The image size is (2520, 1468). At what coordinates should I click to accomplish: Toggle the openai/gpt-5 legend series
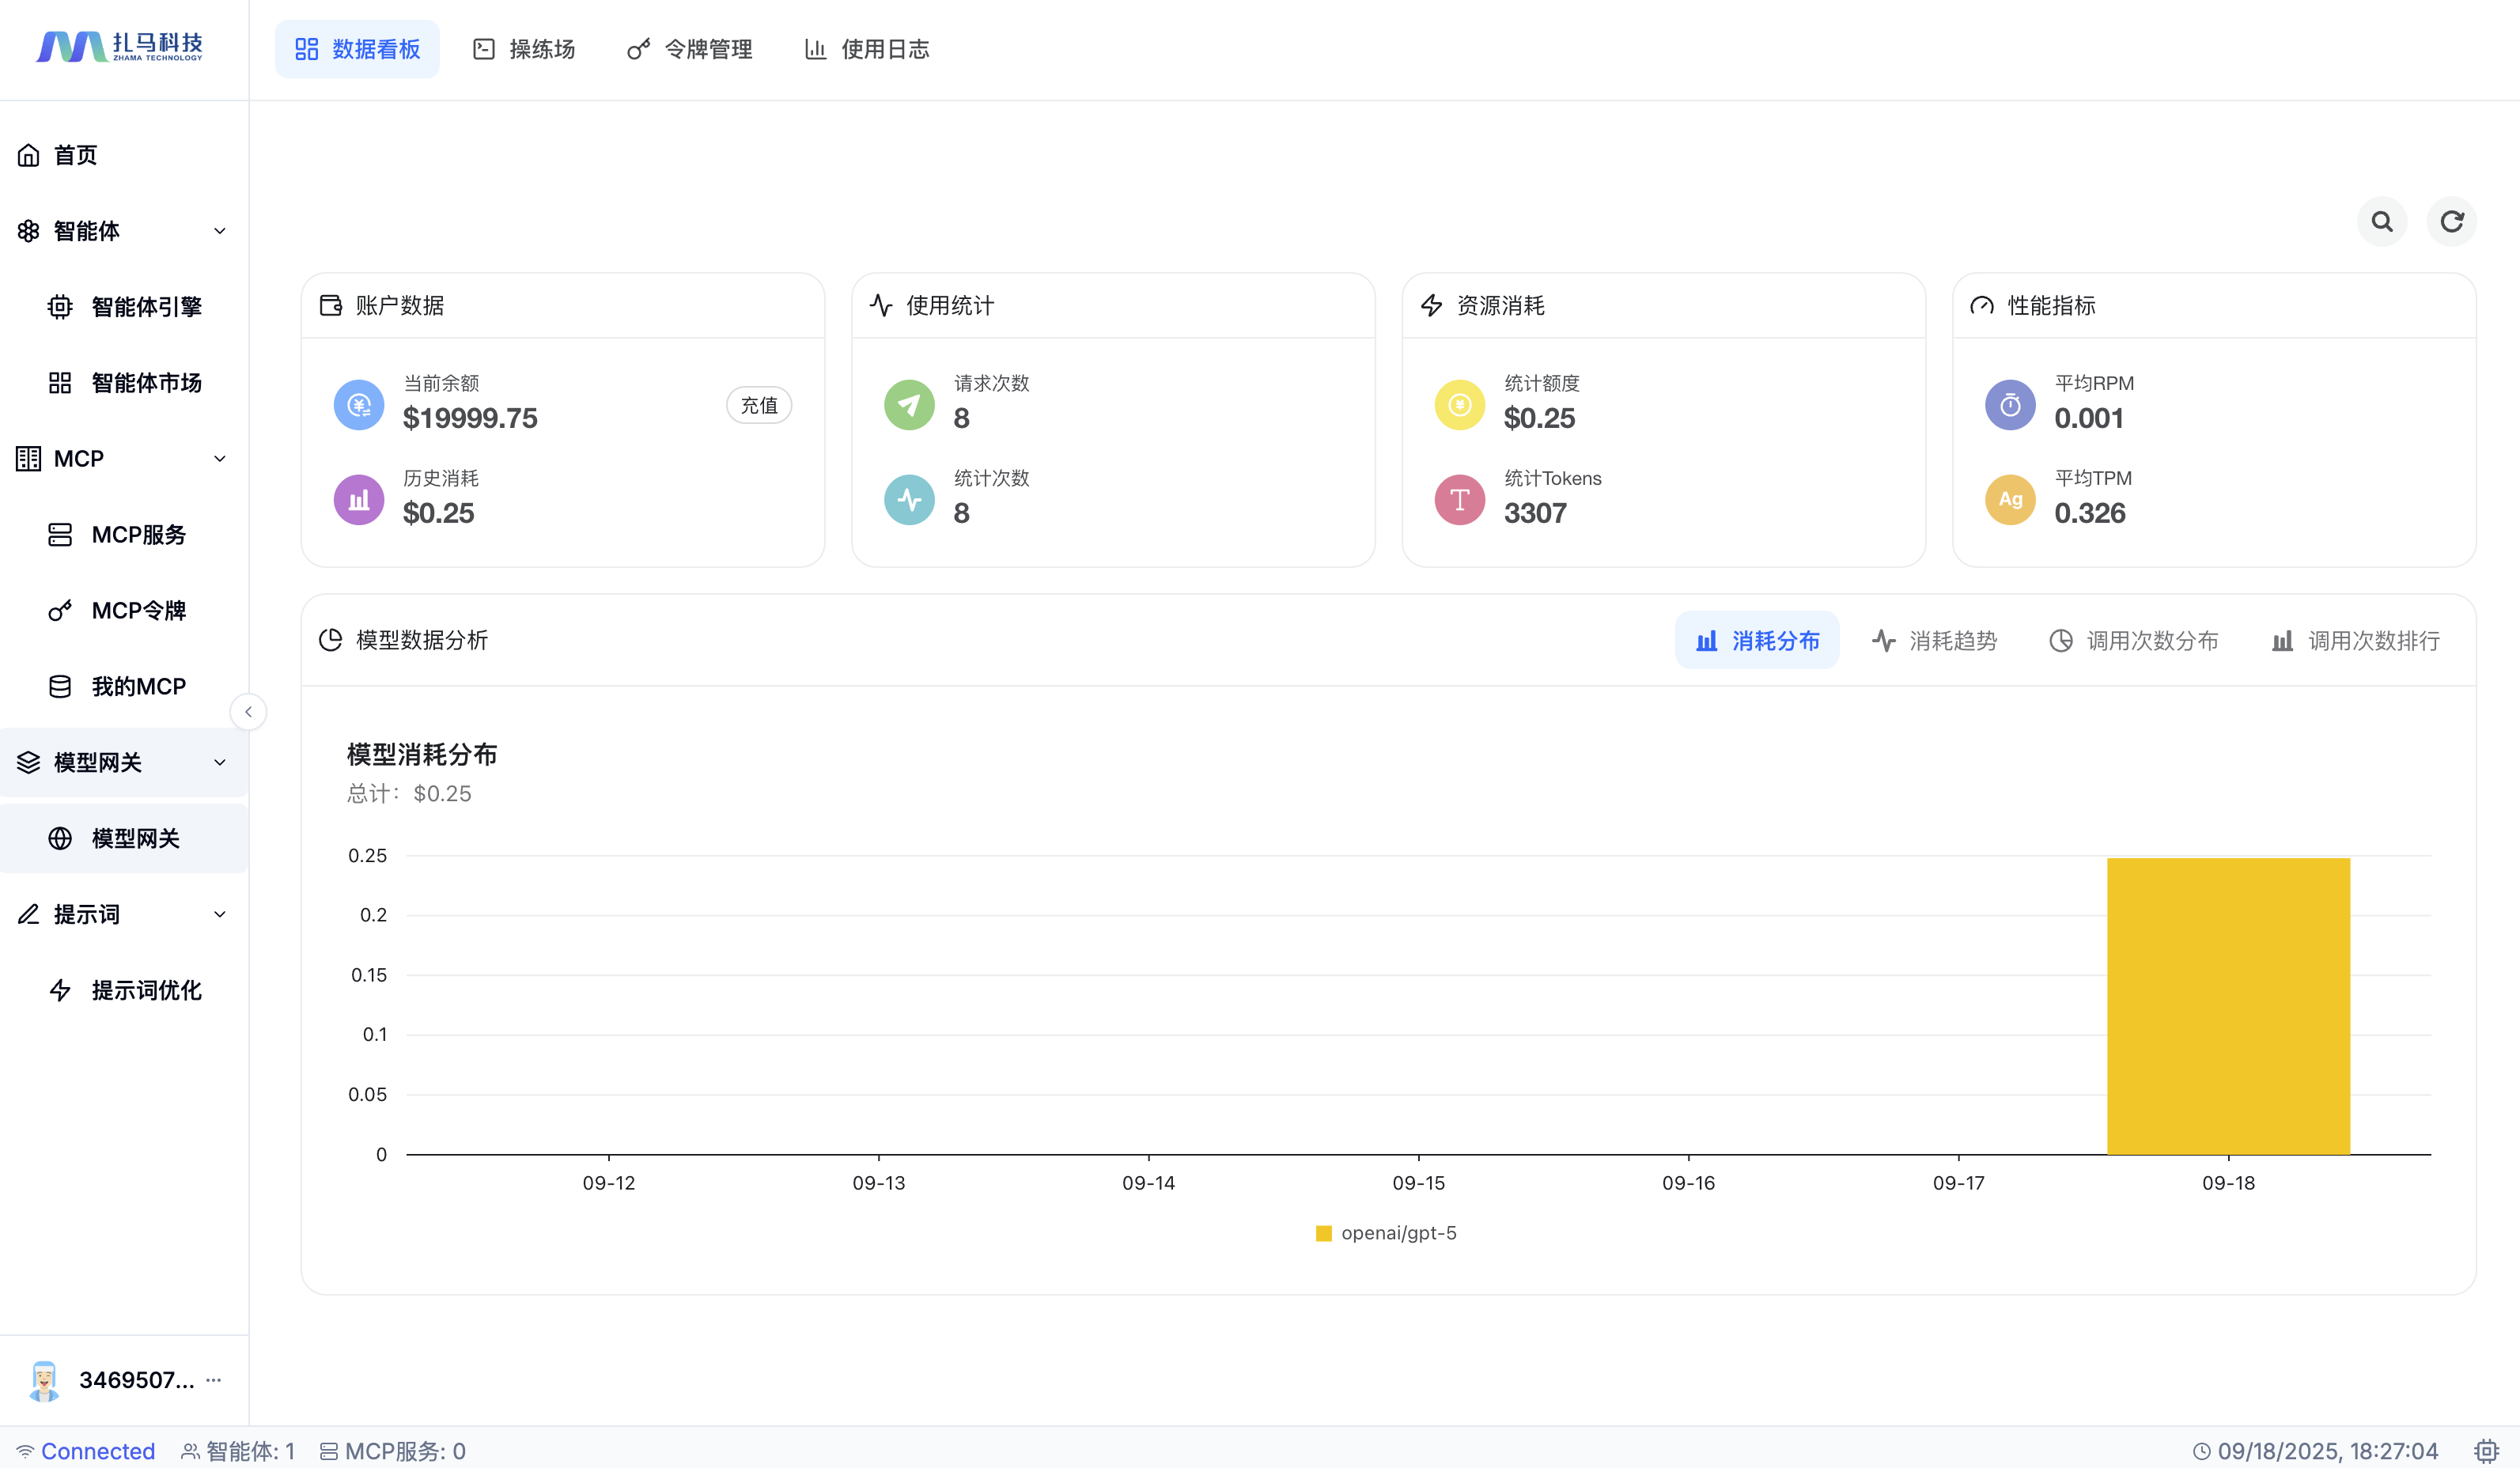point(1386,1233)
